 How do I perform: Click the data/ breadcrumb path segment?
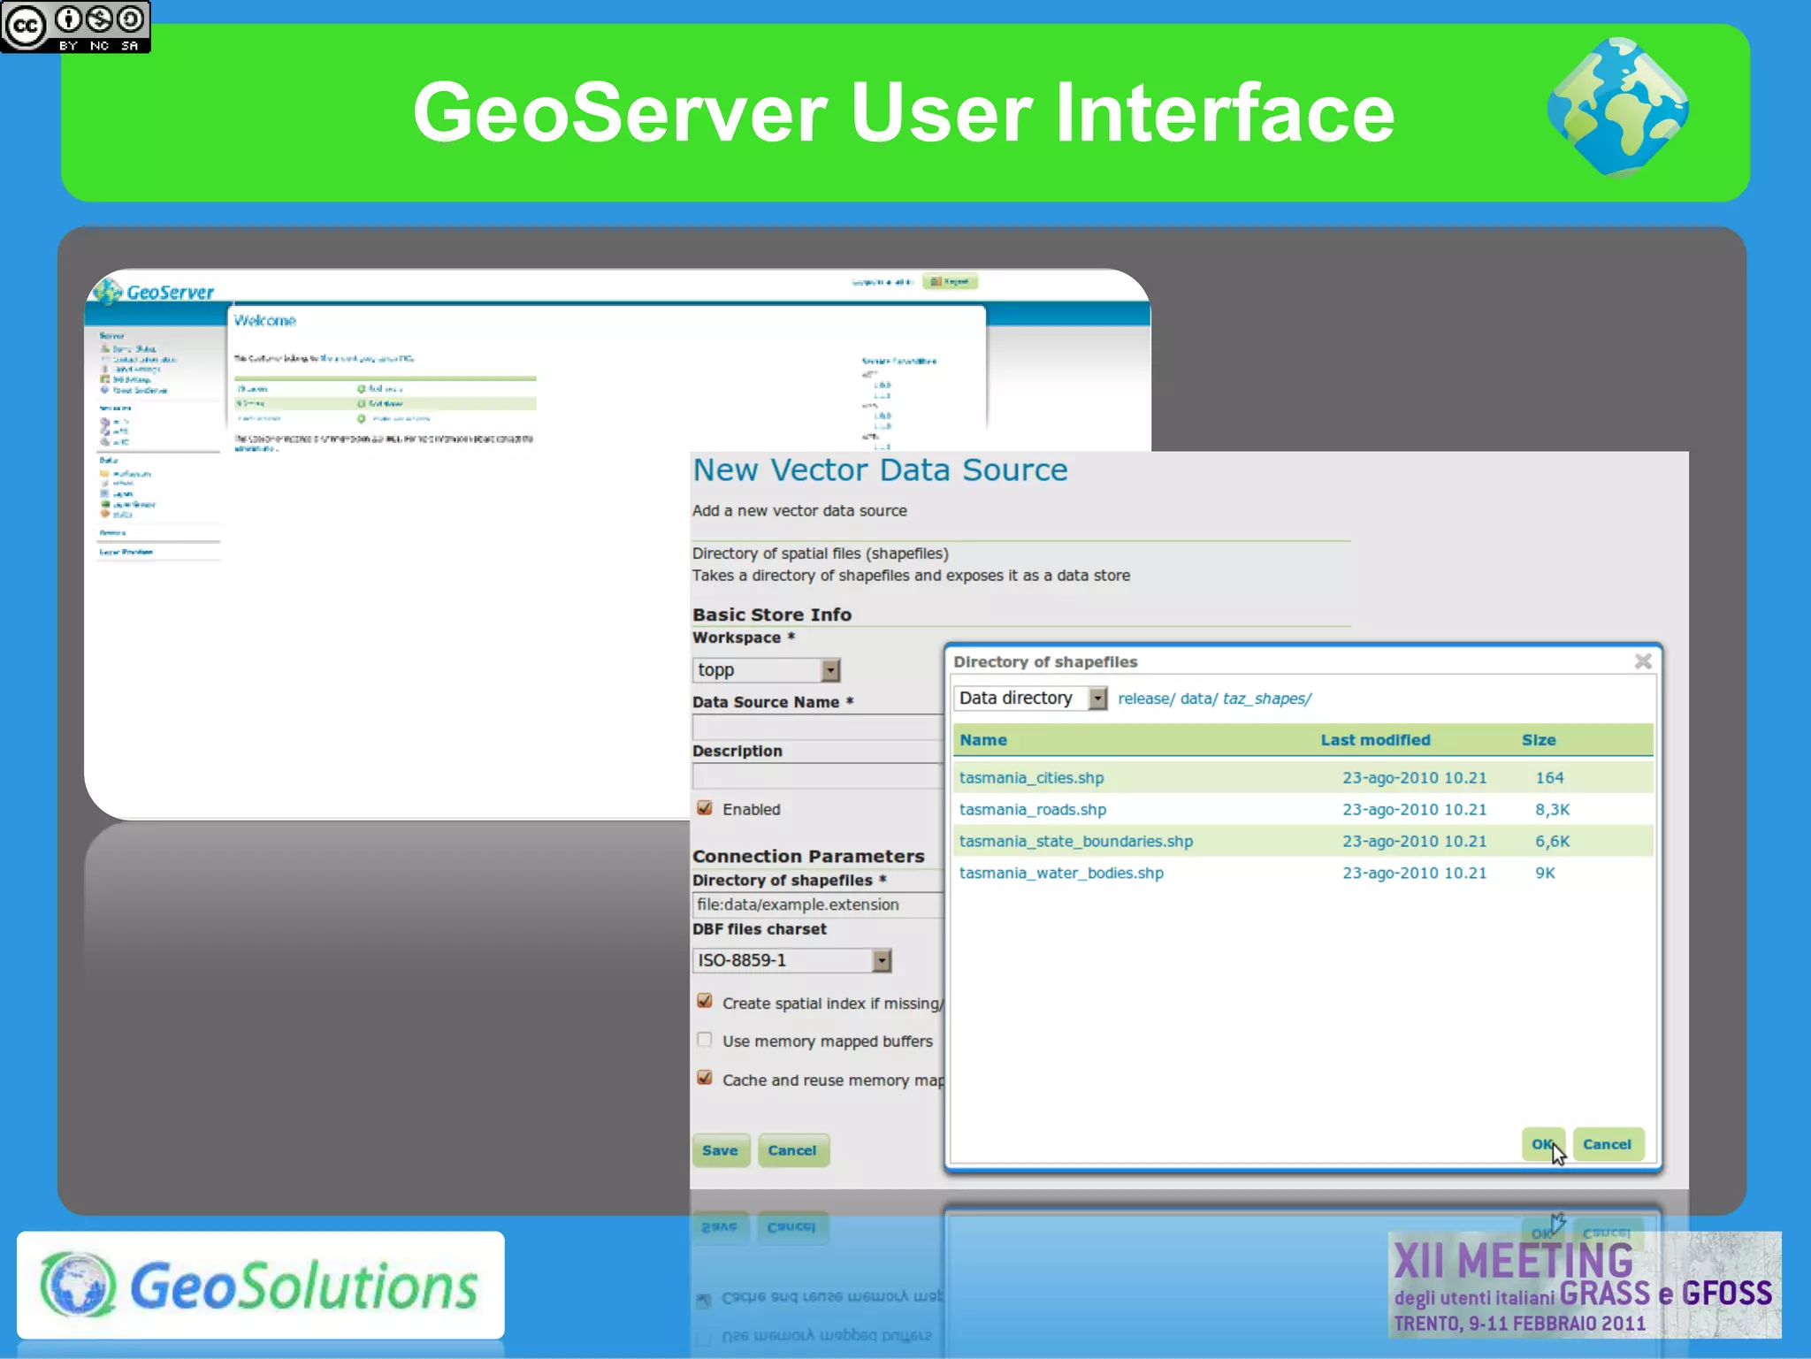(1198, 699)
